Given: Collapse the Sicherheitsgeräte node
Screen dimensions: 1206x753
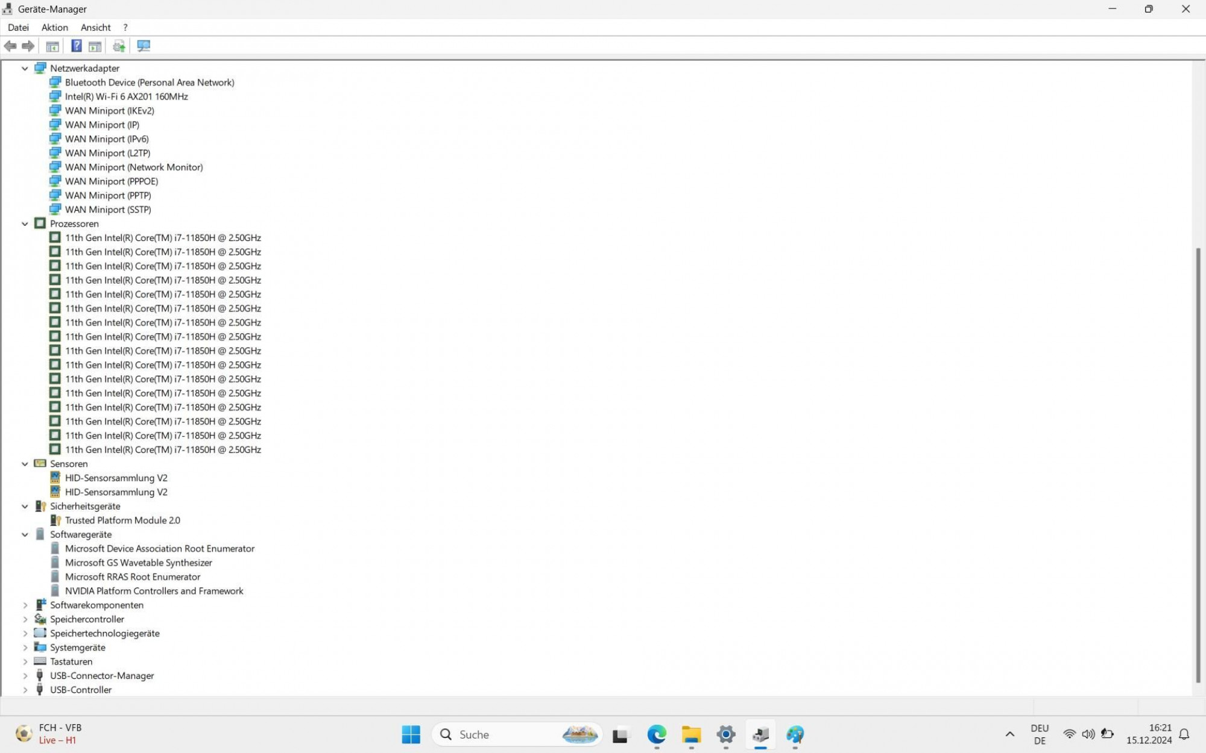Looking at the screenshot, I should (x=25, y=507).
